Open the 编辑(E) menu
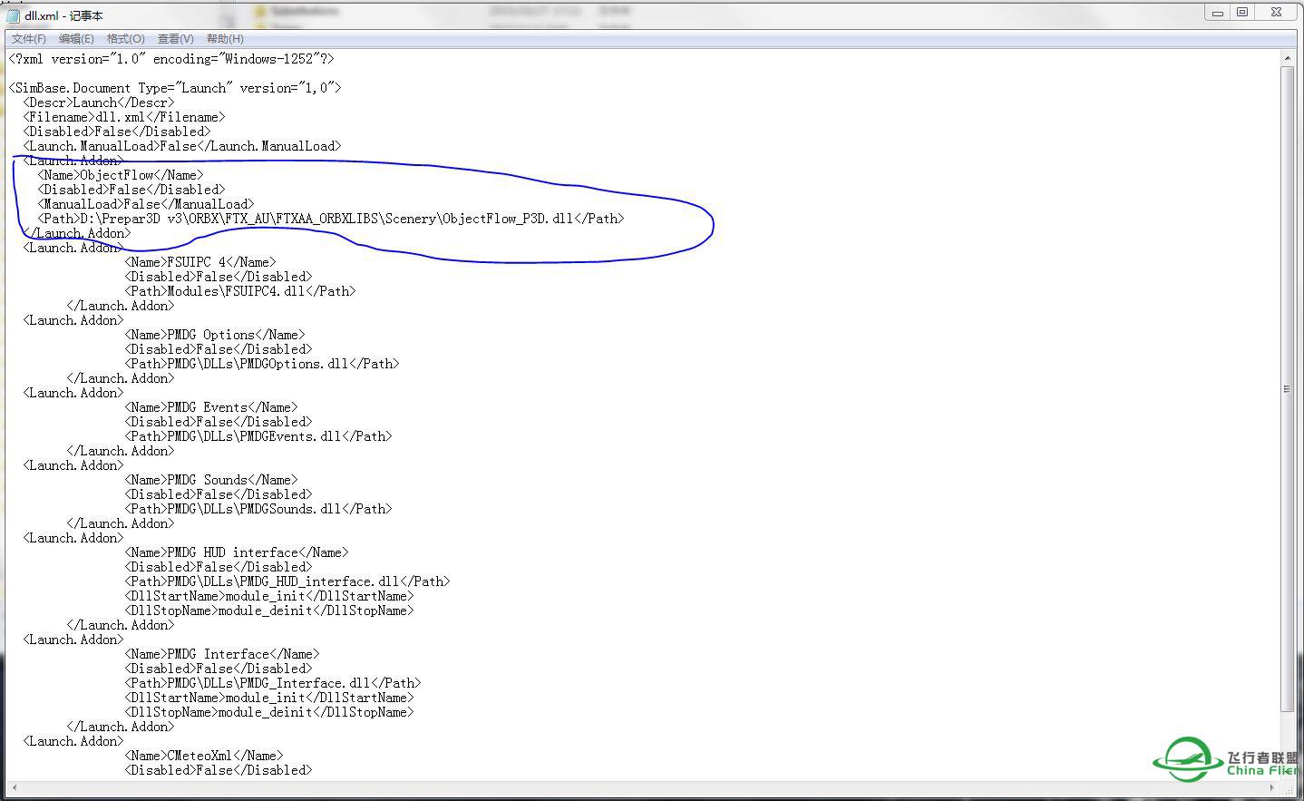The image size is (1304, 801). [76, 38]
